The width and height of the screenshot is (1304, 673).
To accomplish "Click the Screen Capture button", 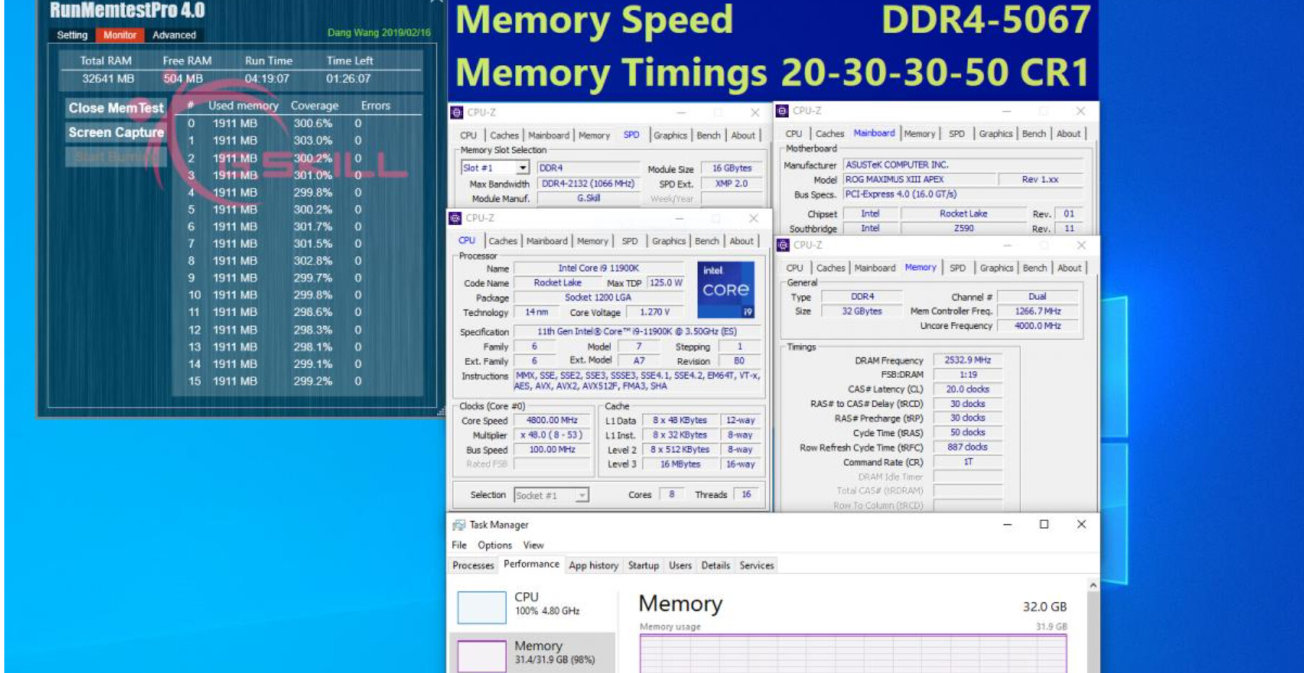I will click(116, 133).
